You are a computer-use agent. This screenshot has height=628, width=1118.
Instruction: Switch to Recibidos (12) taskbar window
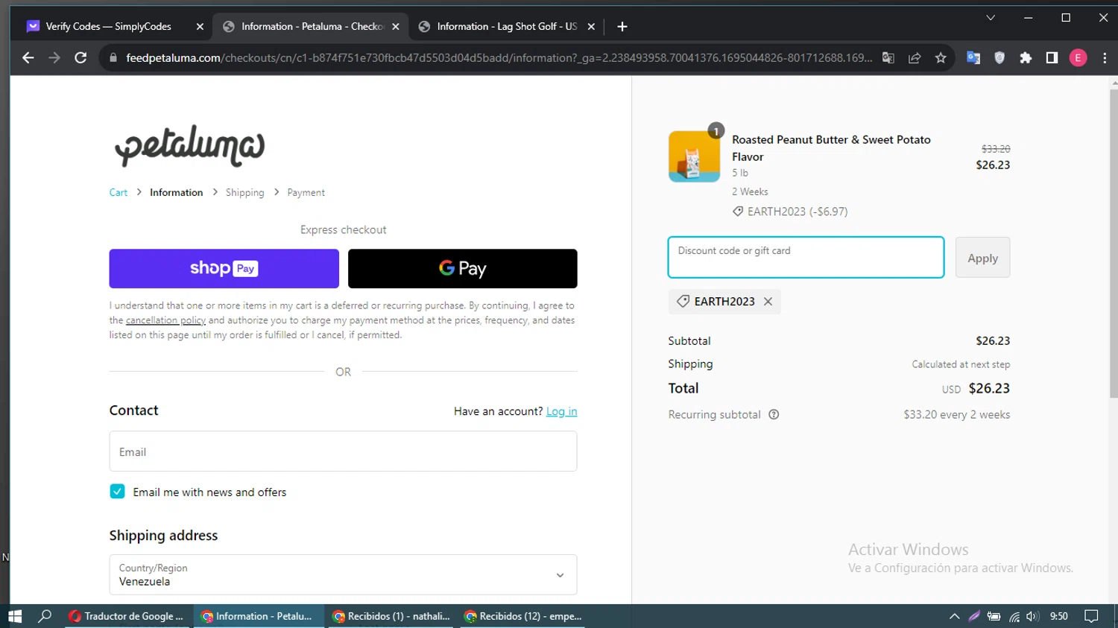pos(523,616)
